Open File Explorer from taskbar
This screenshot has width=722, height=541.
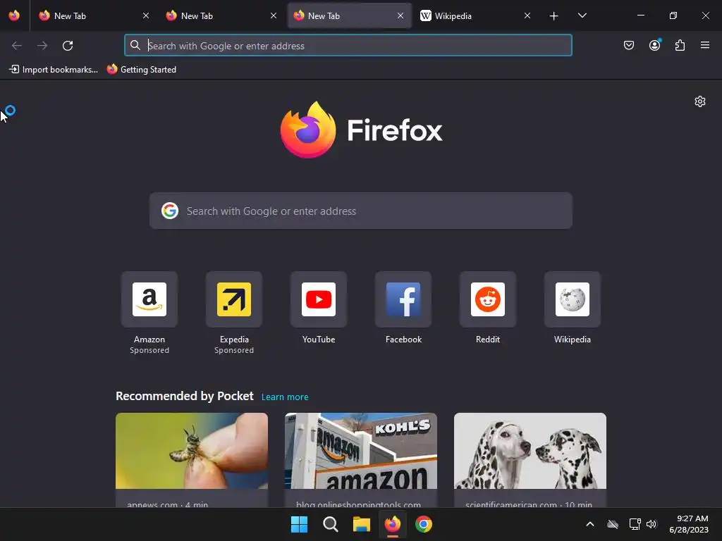pyautogui.click(x=362, y=524)
